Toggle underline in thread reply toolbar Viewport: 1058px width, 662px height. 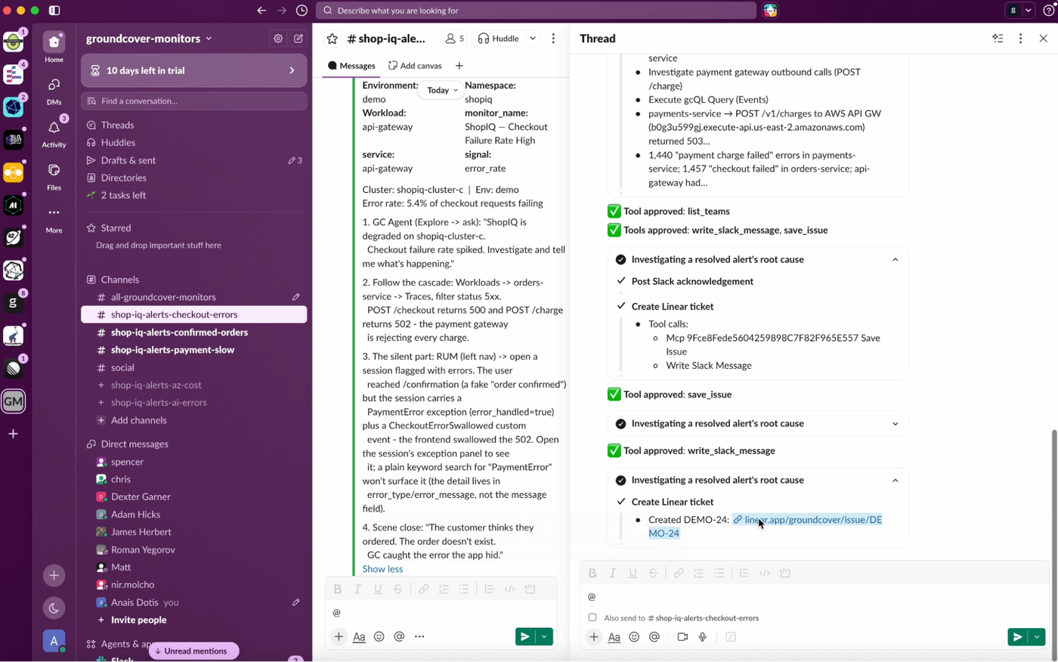(633, 574)
